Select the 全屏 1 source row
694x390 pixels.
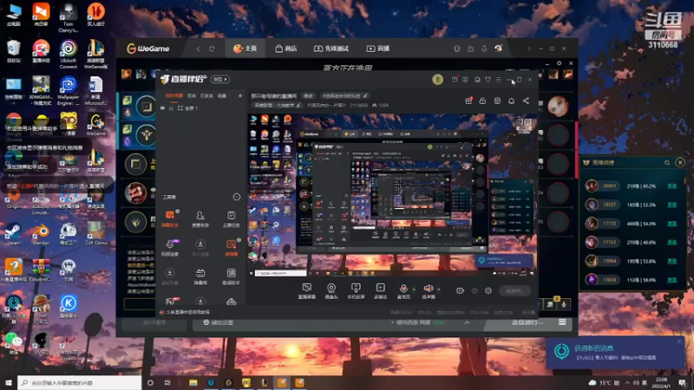(x=201, y=107)
